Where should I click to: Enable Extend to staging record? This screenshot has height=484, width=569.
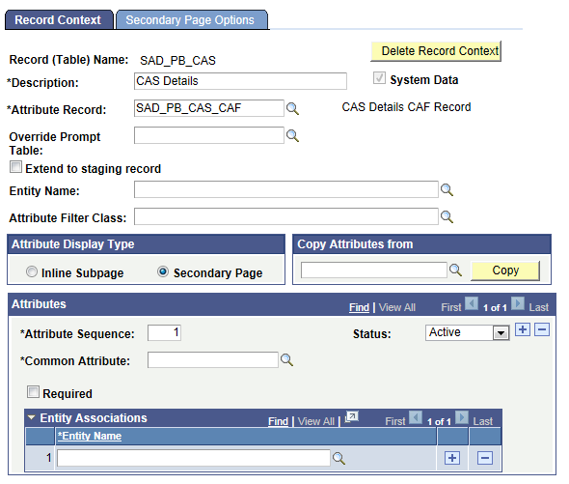[x=15, y=167]
